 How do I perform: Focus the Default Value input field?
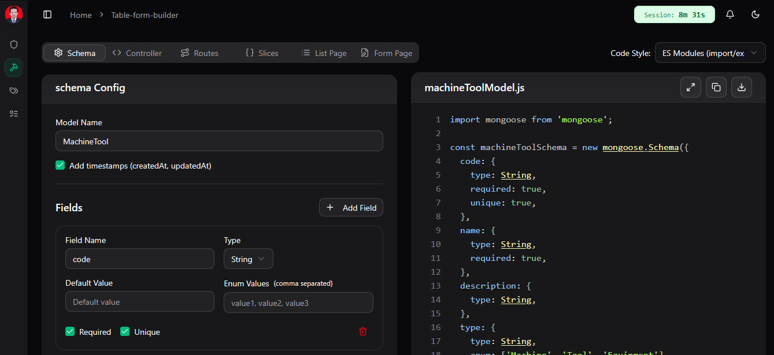(140, 302)
